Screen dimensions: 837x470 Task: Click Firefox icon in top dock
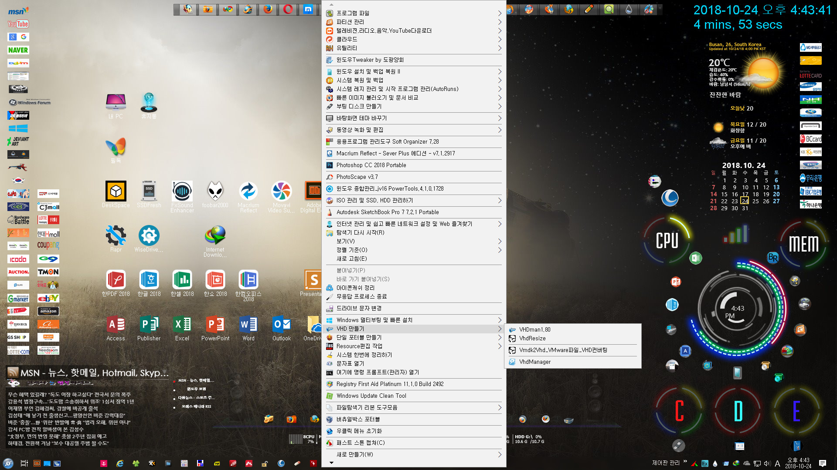(268, 9)
